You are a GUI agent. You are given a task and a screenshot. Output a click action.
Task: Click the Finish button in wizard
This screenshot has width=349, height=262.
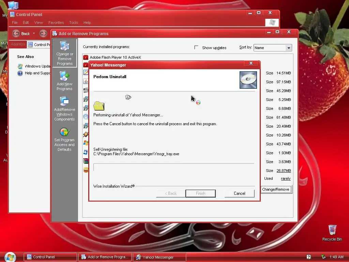pos(200,193)
